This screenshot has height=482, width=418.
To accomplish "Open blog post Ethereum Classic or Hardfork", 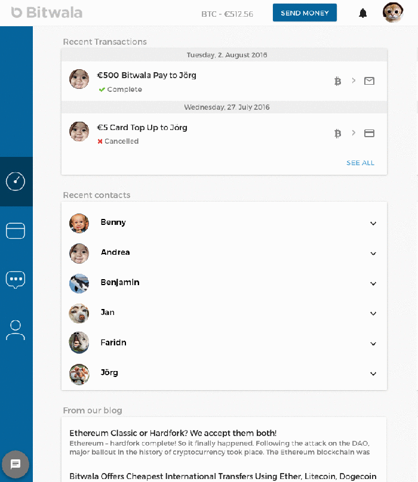I will pos(173,433).
